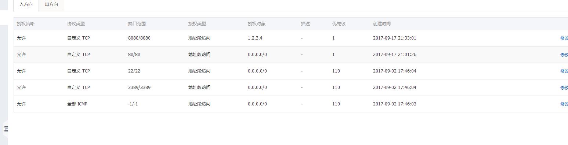Click 修改 link for the 3389/3389 rule
The width and height of the screenshot is (568, 145).
(564, 88)
